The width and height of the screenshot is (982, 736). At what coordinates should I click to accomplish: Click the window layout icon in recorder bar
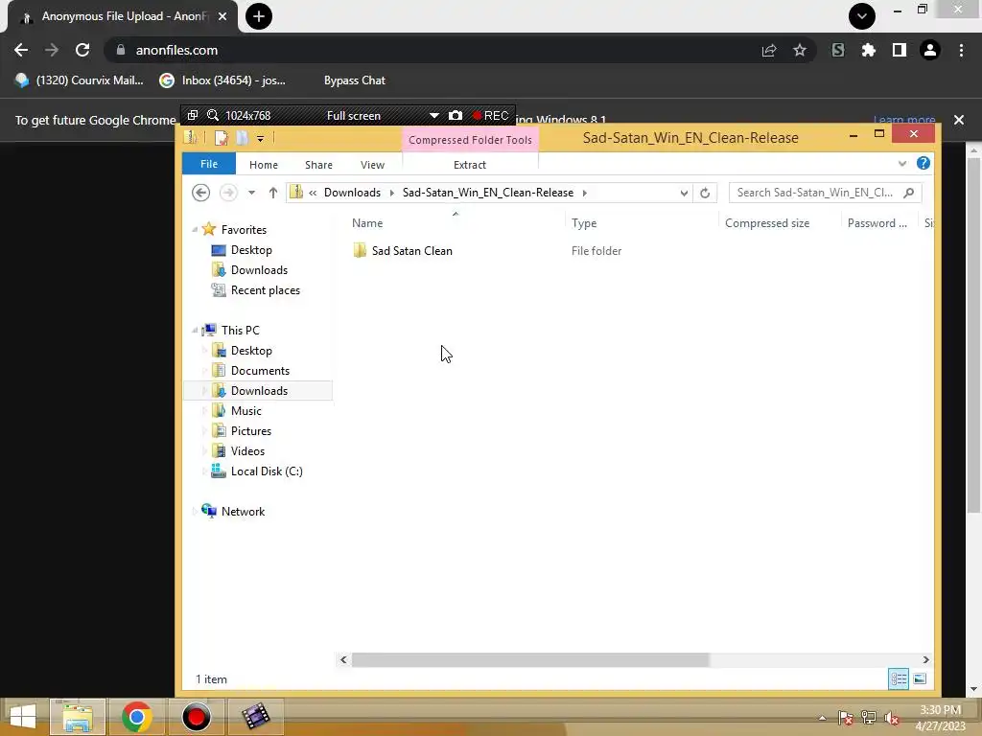point(193,115)
